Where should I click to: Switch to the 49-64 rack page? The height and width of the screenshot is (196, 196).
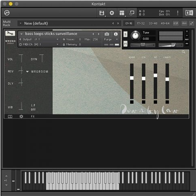(165, 24)
